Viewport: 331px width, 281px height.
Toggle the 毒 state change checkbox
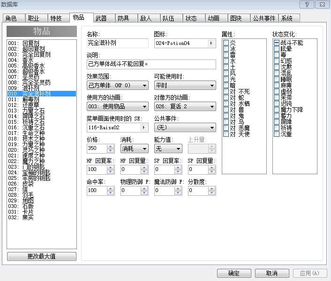[277, 55]
